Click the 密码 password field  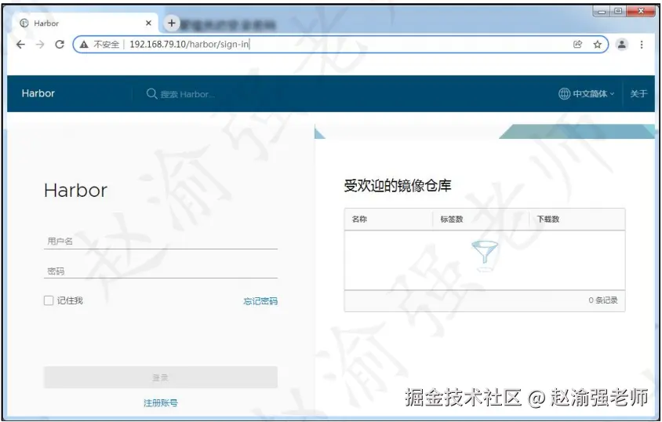161,271
